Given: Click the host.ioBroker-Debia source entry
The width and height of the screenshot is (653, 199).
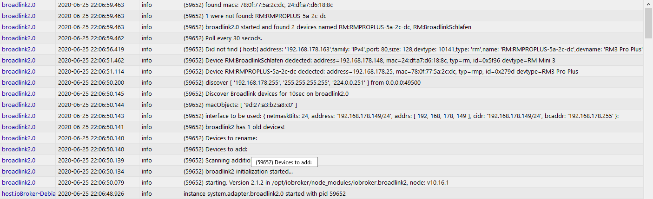Looking at the screenshot, I should coord(28,193).
